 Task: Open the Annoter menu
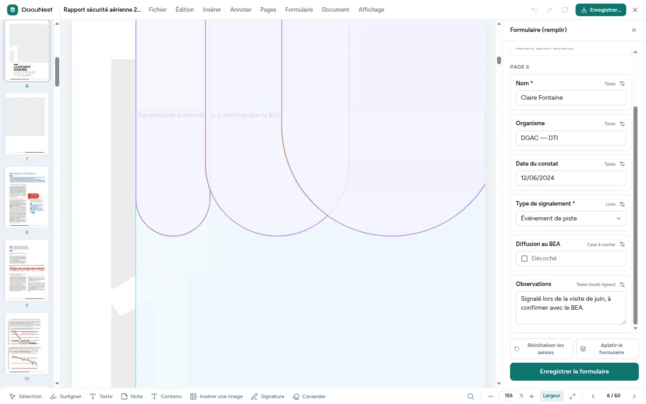pos(241,10)
